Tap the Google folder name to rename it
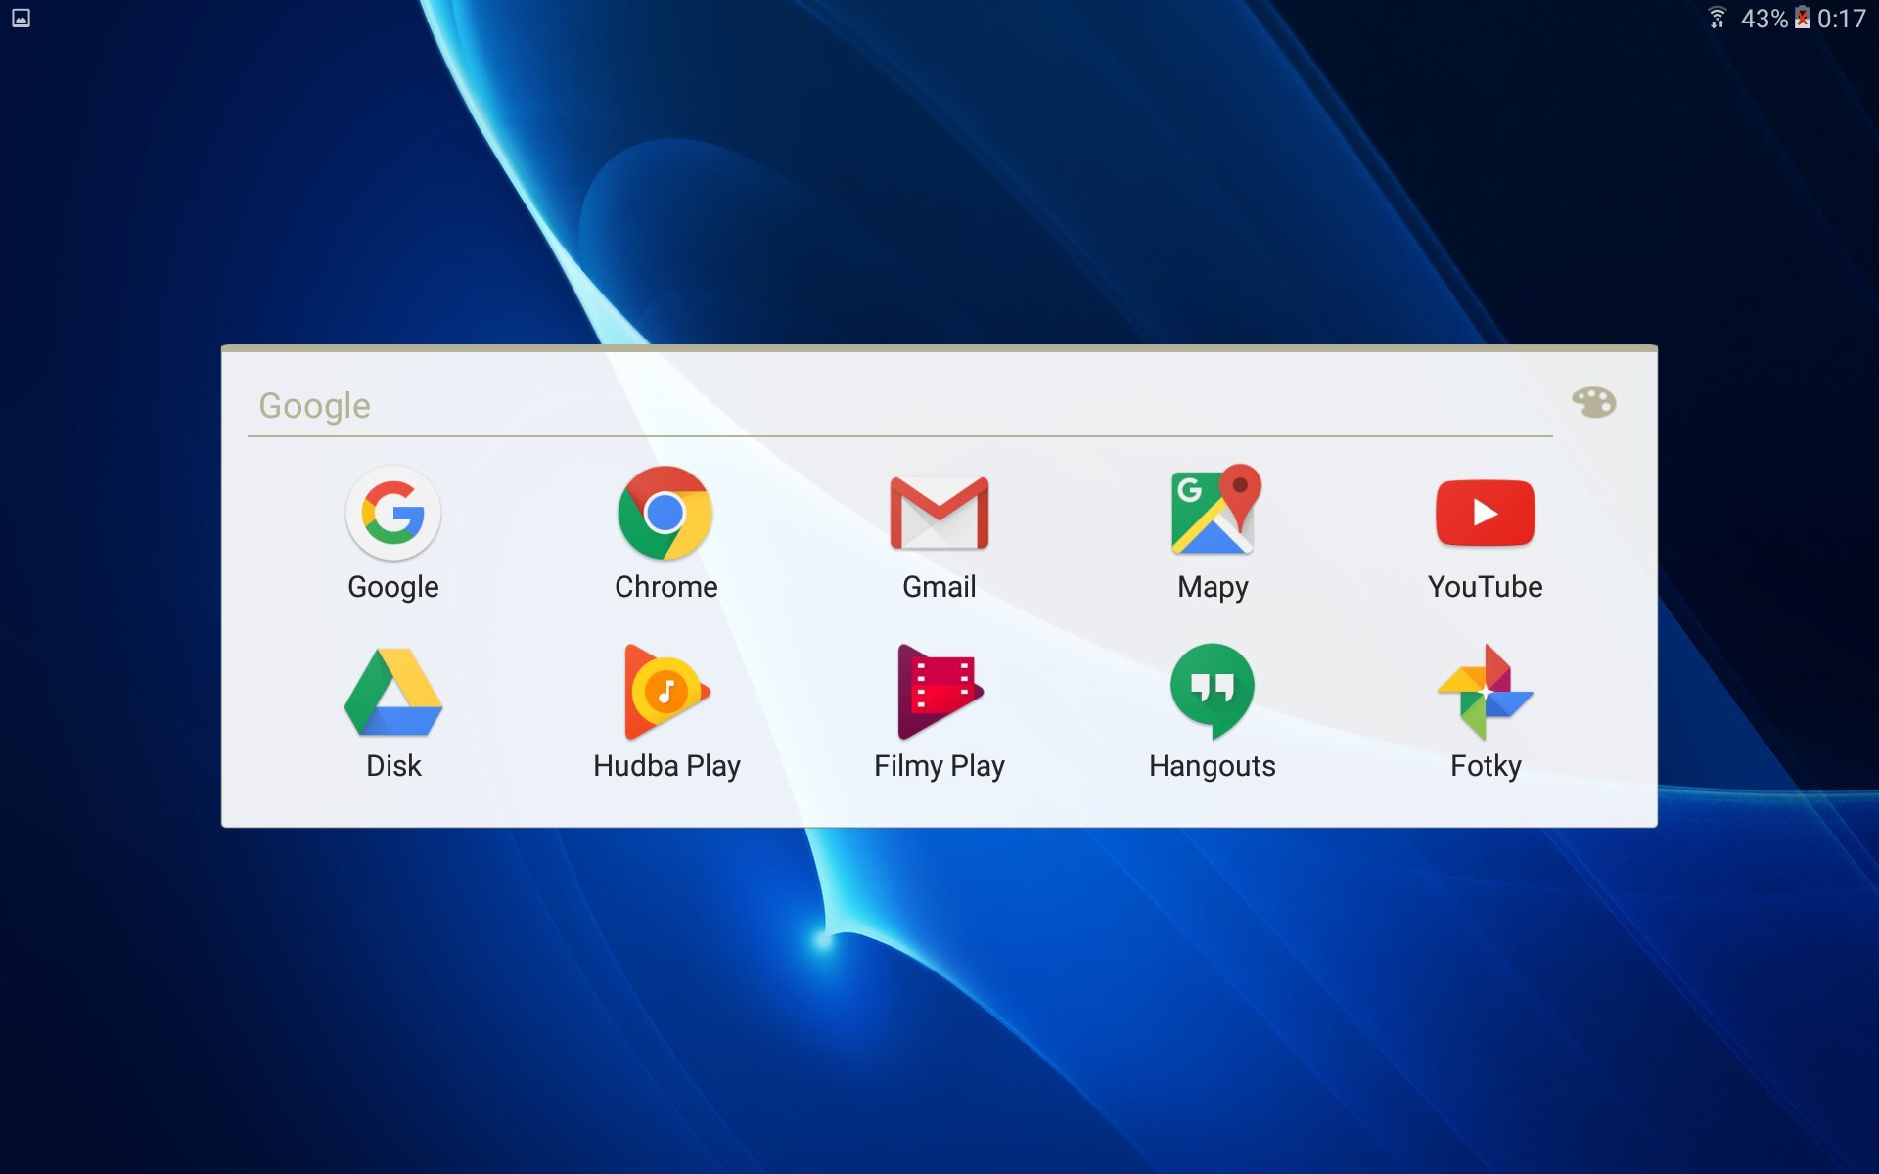Image resolution: width=1879 pixels, height=1174 pixels. coord(313,405)
